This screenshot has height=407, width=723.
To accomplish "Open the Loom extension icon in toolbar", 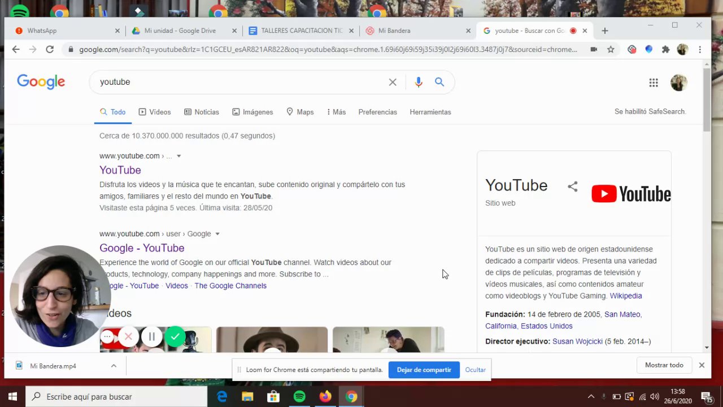I will (632, 50).
